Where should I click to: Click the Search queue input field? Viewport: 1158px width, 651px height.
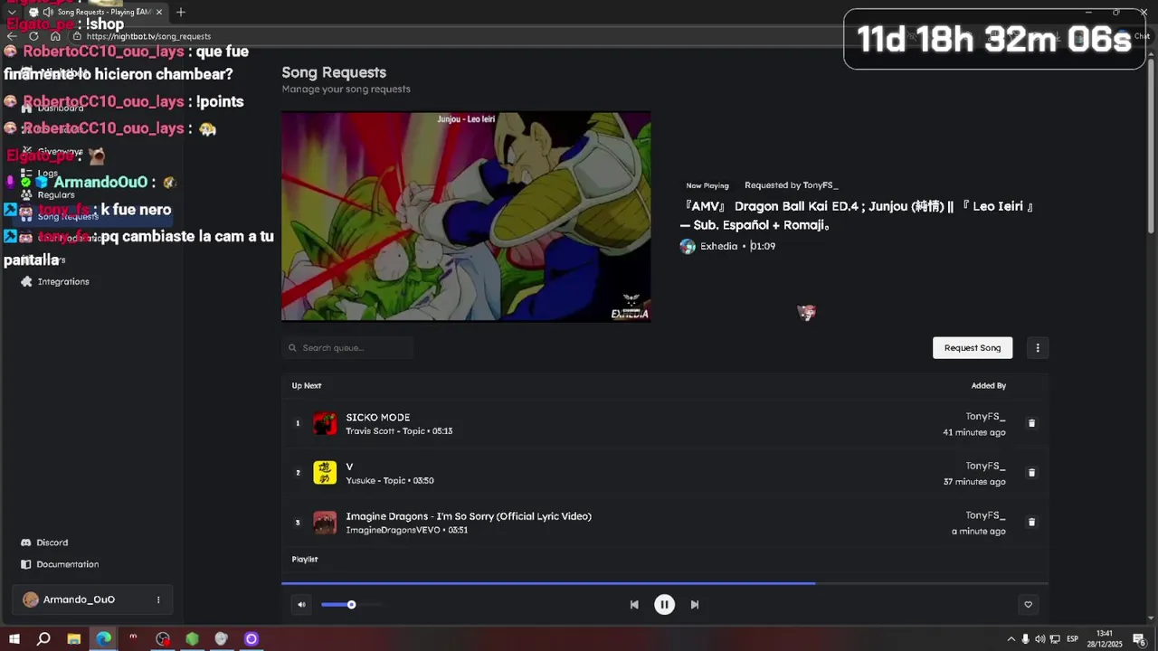(x=347, y=348)
